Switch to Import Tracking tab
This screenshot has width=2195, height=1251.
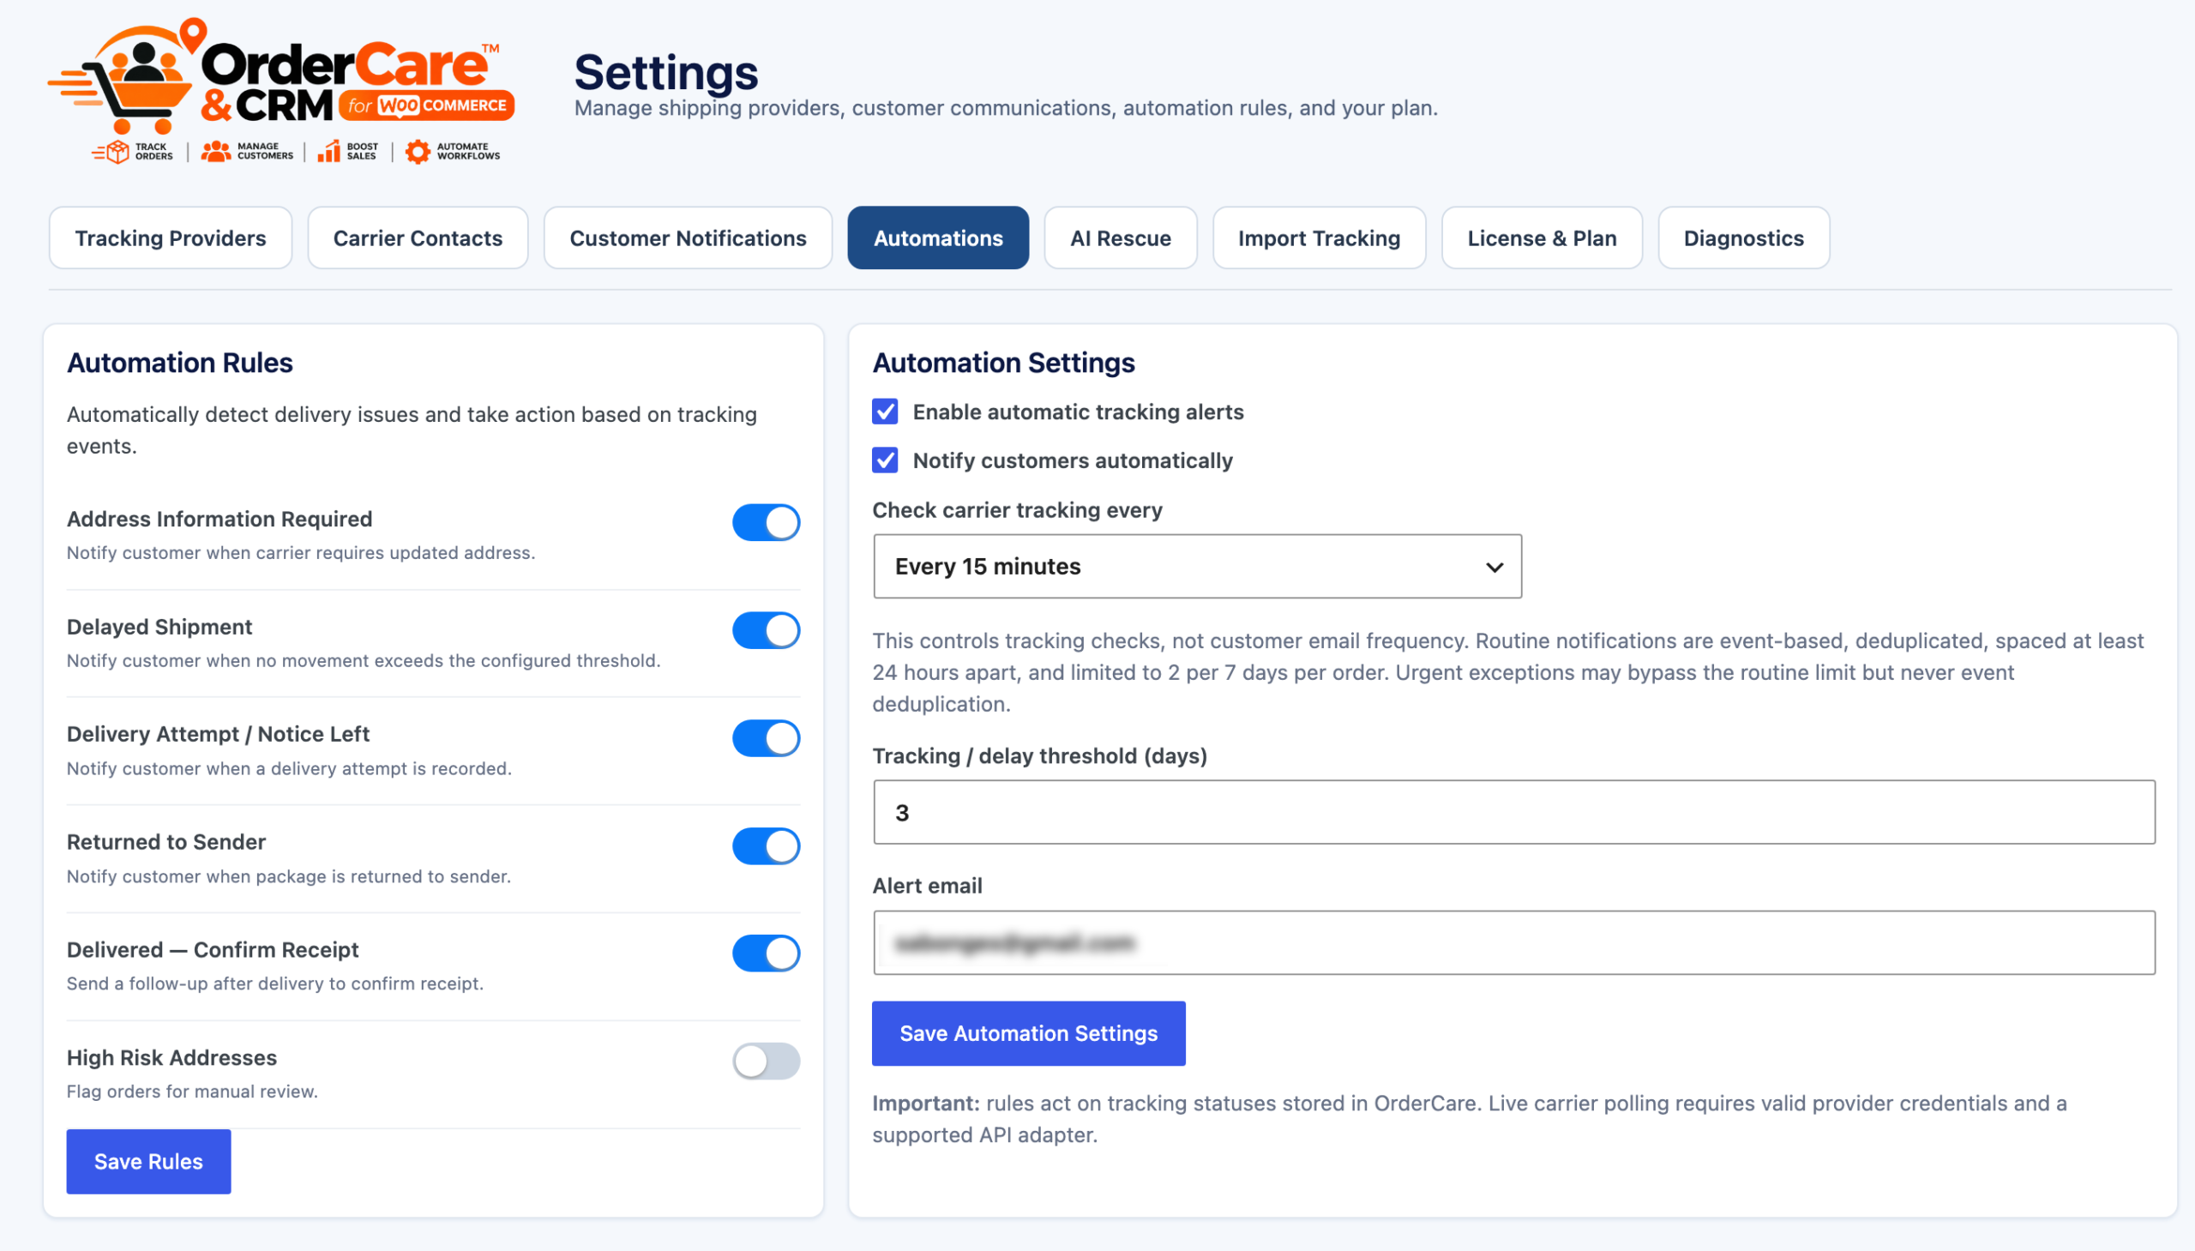point(1318,238)
